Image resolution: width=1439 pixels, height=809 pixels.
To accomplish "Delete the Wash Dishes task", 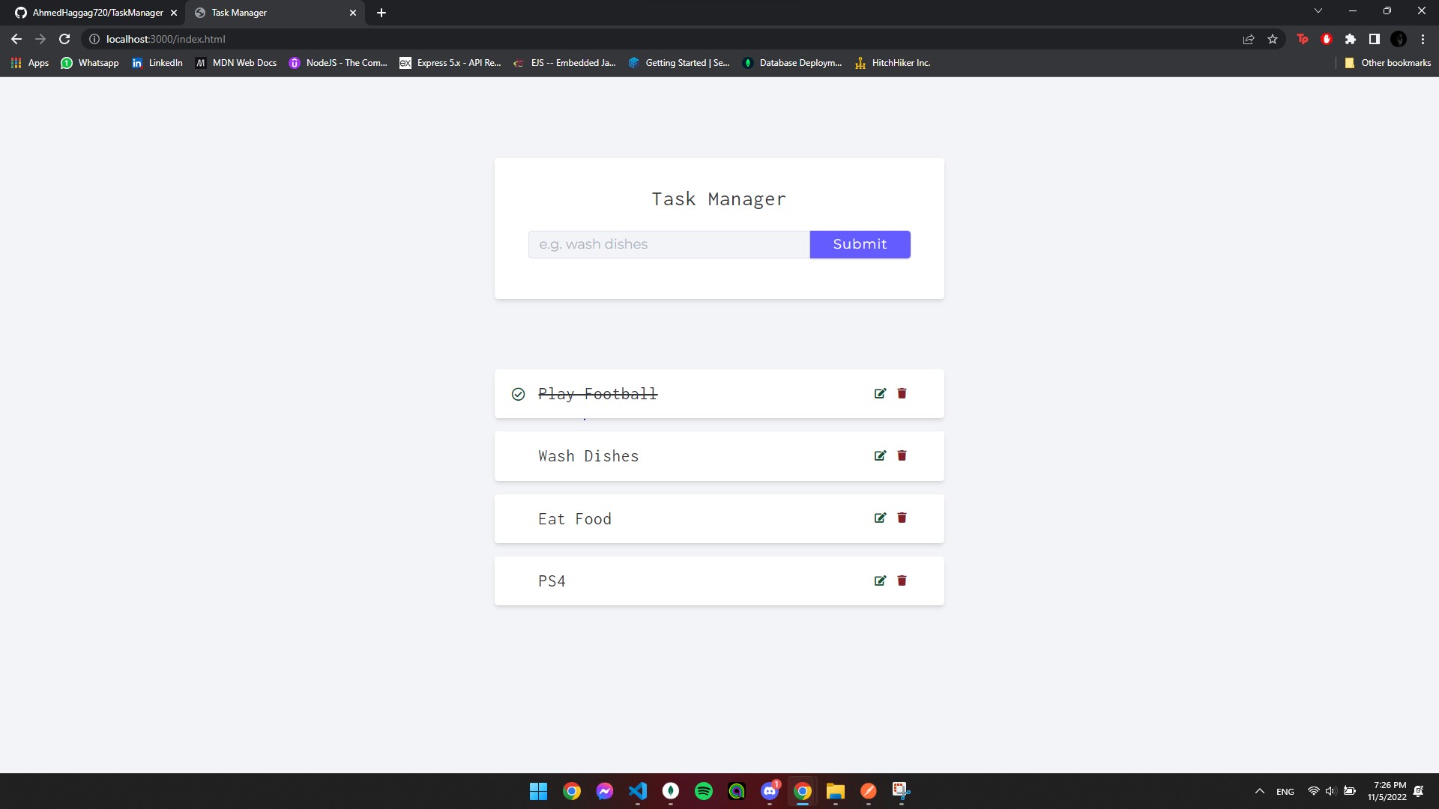I will [902, 455].
